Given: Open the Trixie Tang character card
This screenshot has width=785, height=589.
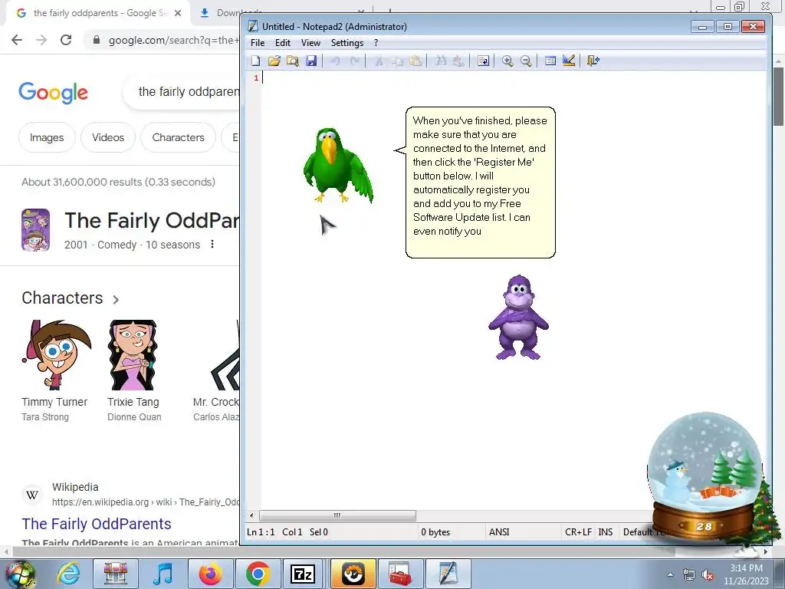Looking at the screenshot, I should pos(133,370).
